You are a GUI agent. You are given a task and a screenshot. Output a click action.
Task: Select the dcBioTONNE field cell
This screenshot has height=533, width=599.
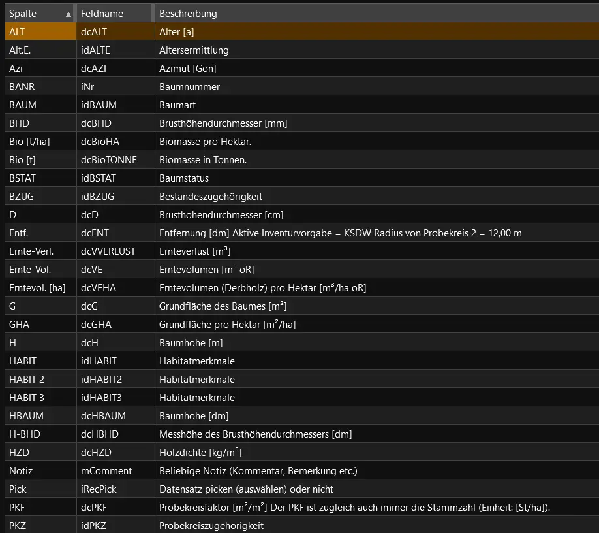tap(108, 160)
